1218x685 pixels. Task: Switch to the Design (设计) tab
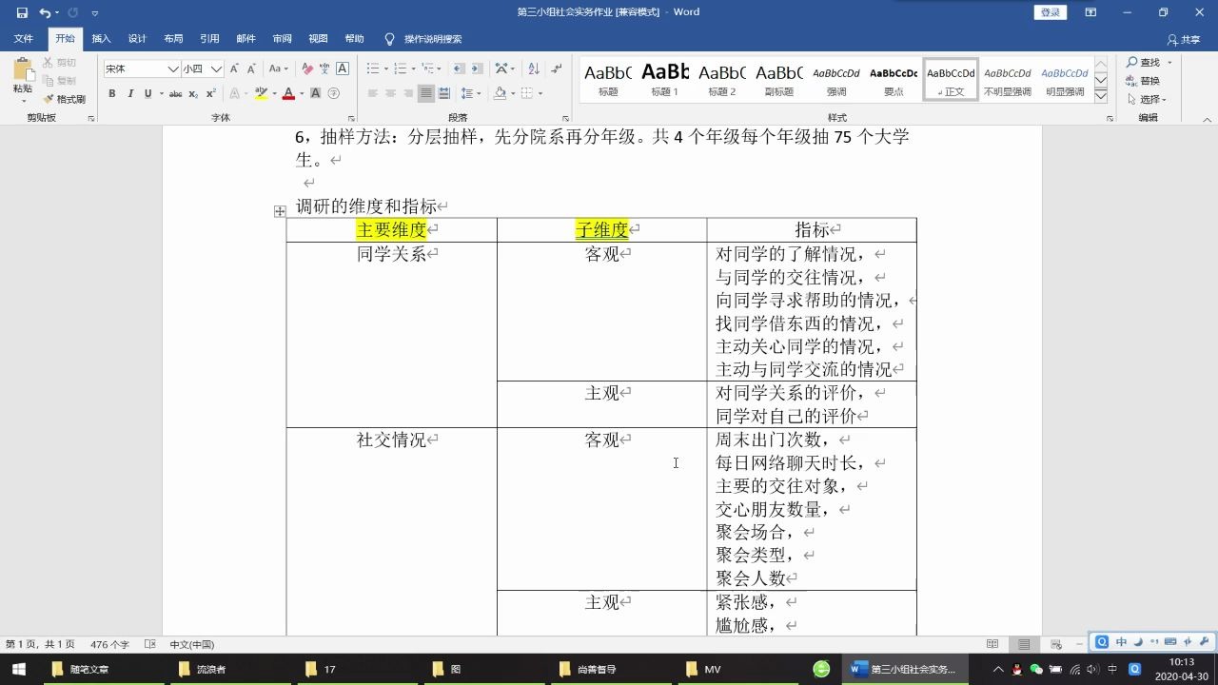pos(137,39)
